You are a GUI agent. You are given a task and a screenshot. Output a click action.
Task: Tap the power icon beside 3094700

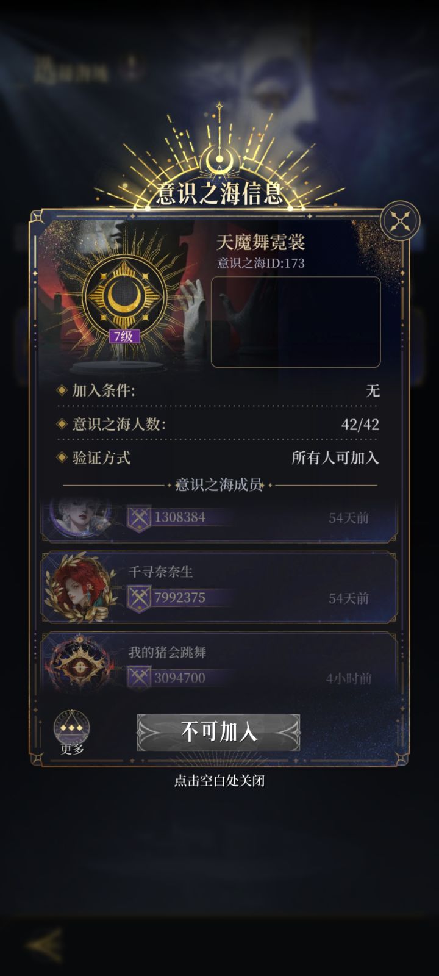138,677
